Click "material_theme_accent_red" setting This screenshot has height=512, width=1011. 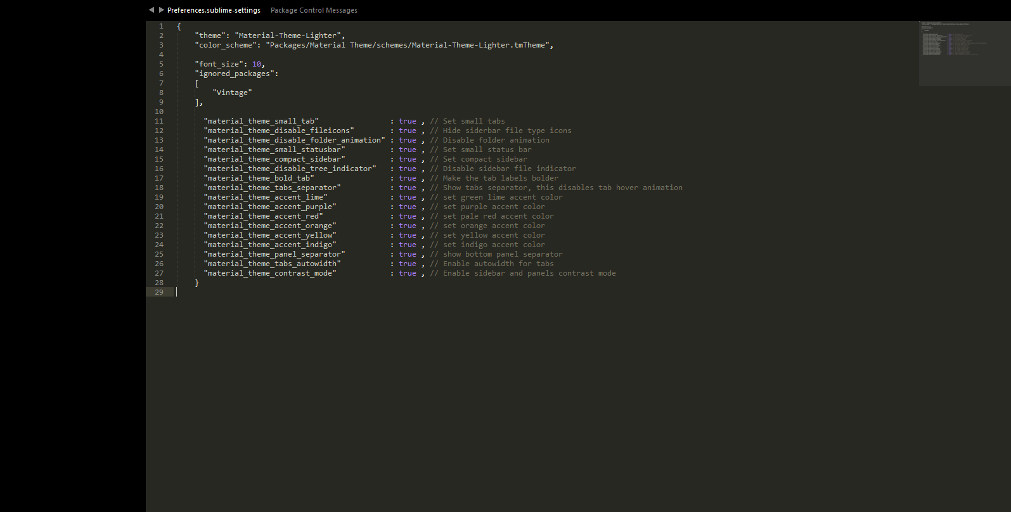tap(263, 216)
